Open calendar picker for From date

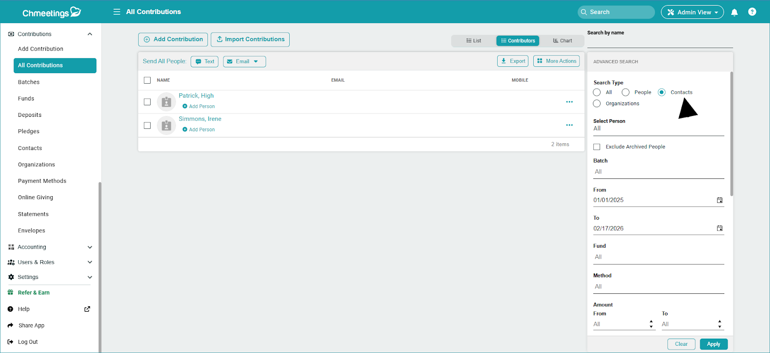click(x=719, y=200)
